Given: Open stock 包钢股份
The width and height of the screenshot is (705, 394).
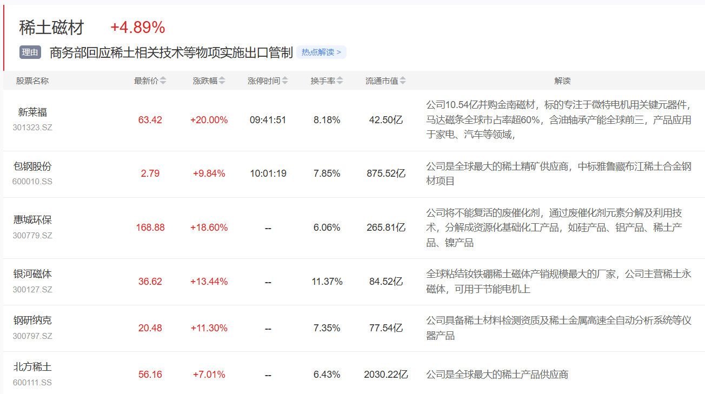Looking at the screenshot, I should click(32, 166).
